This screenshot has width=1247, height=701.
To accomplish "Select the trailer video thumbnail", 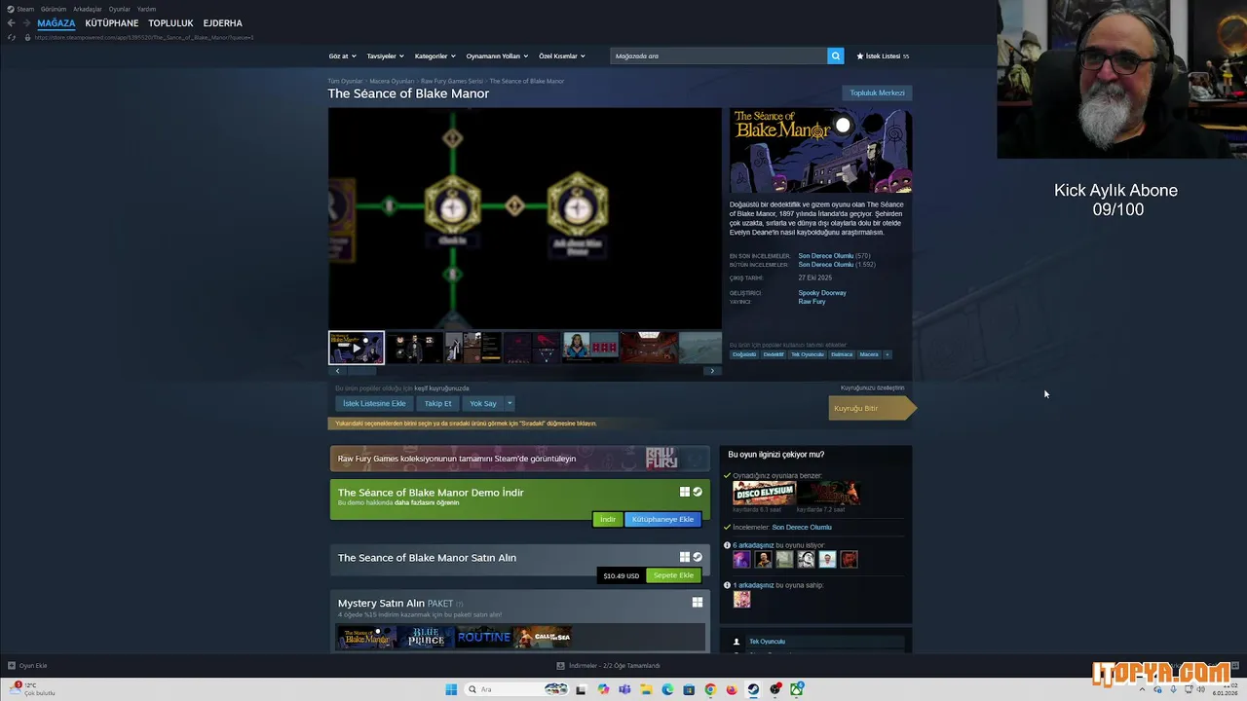I will point(357,348).
